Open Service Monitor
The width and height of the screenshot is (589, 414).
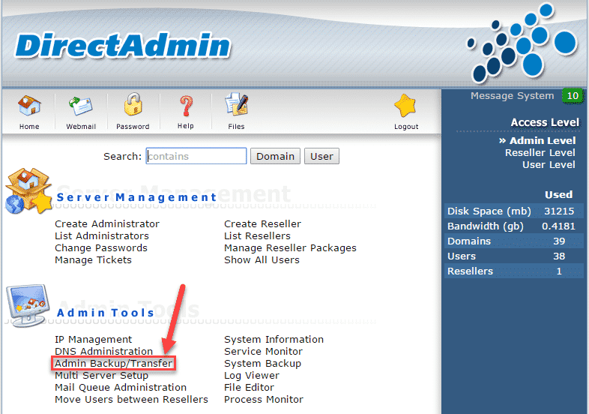(x=263, y=352)
